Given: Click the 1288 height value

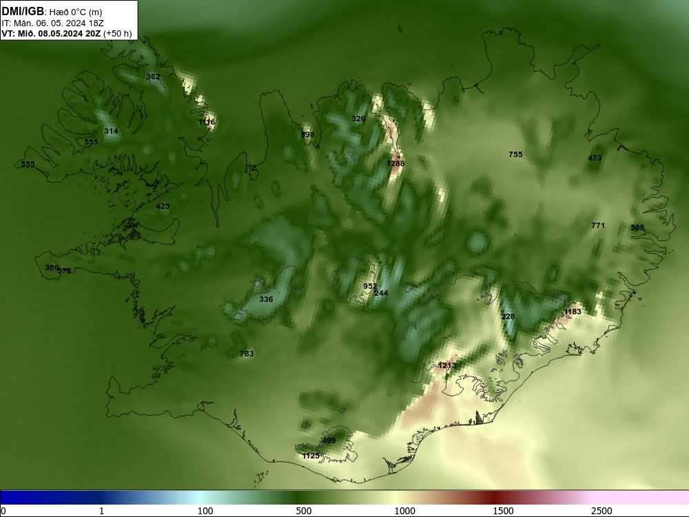Looking at the screenshot, I should pos(395,163).
